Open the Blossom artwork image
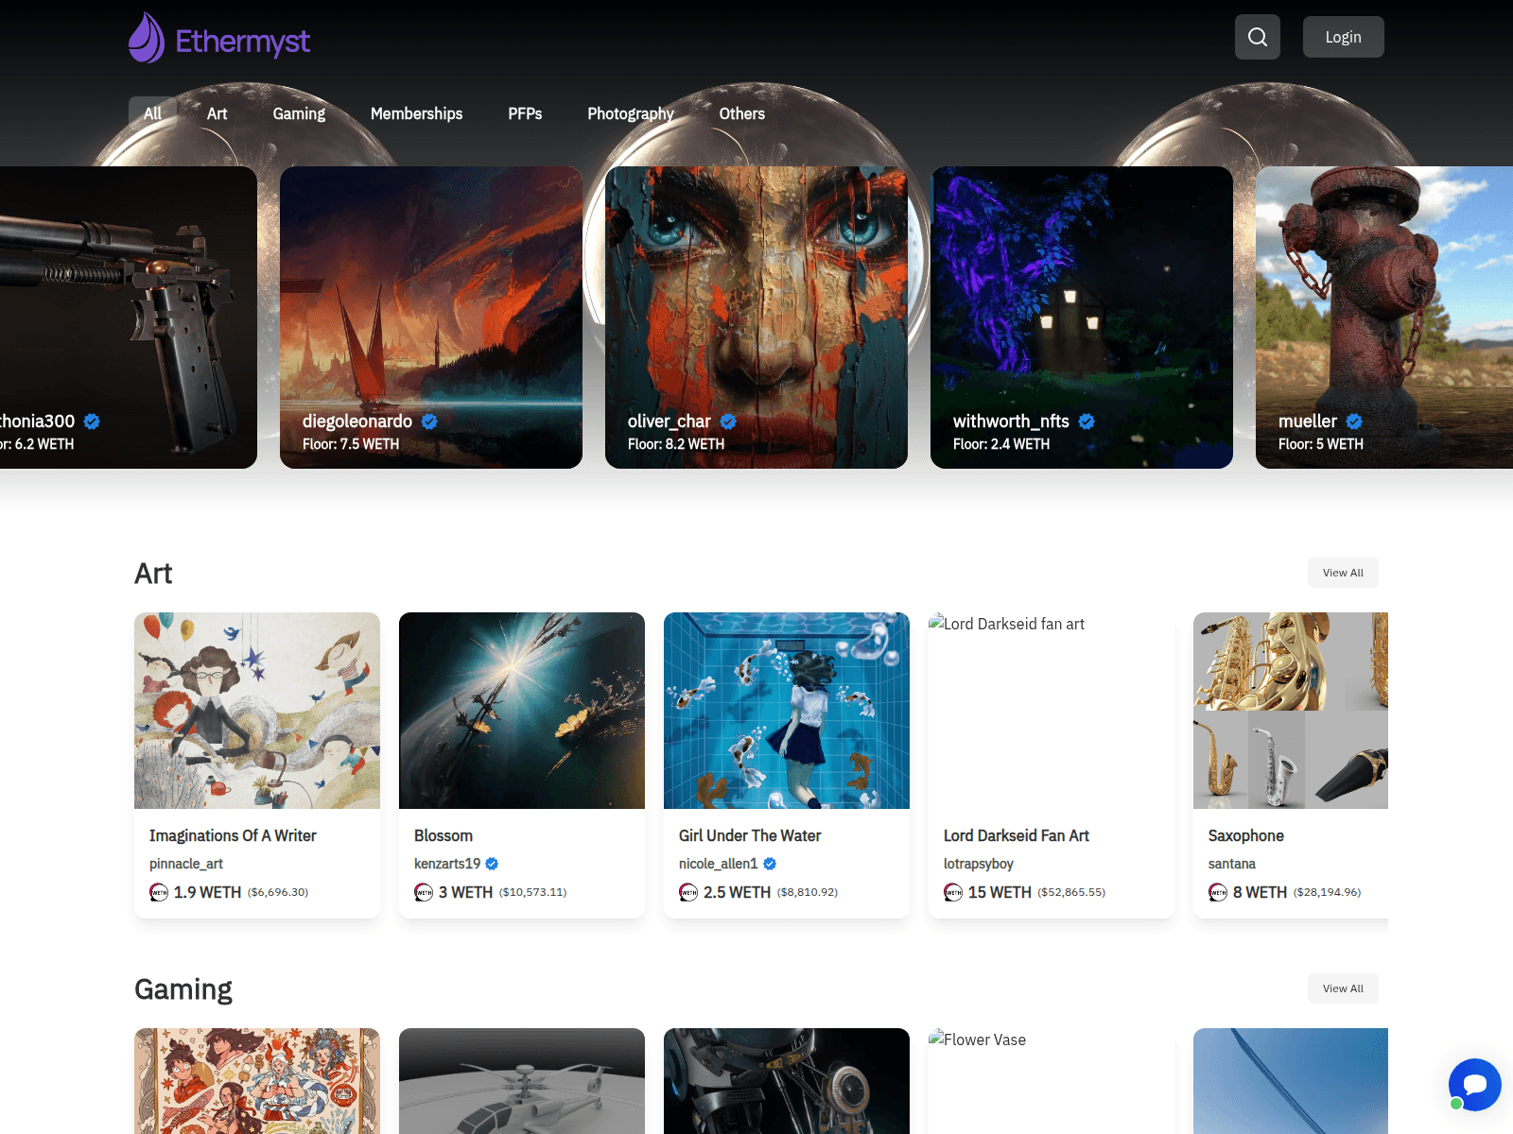 pos(522,711)
